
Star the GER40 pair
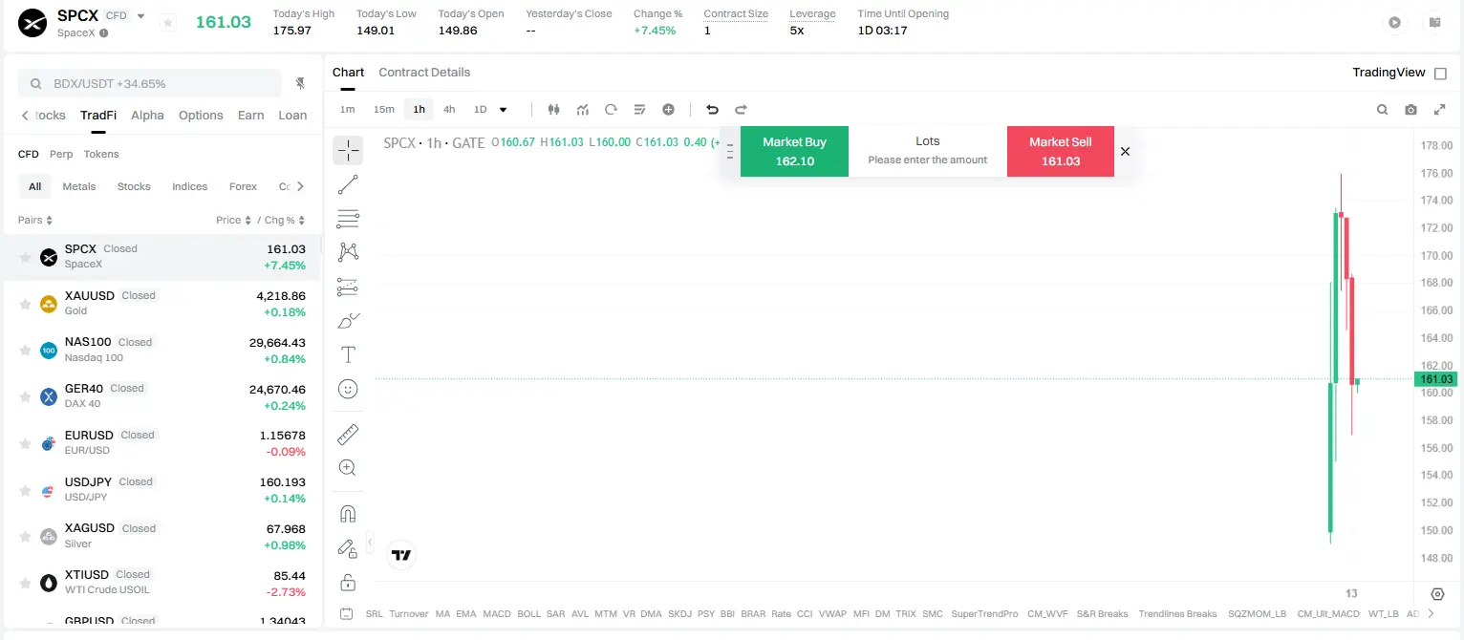pos(25,396)
